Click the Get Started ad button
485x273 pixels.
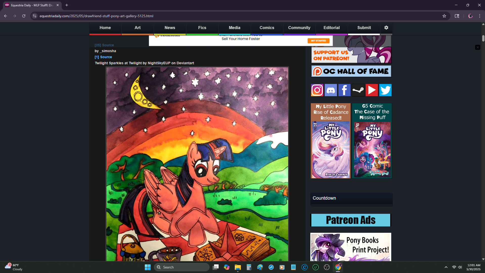point(318,41)
